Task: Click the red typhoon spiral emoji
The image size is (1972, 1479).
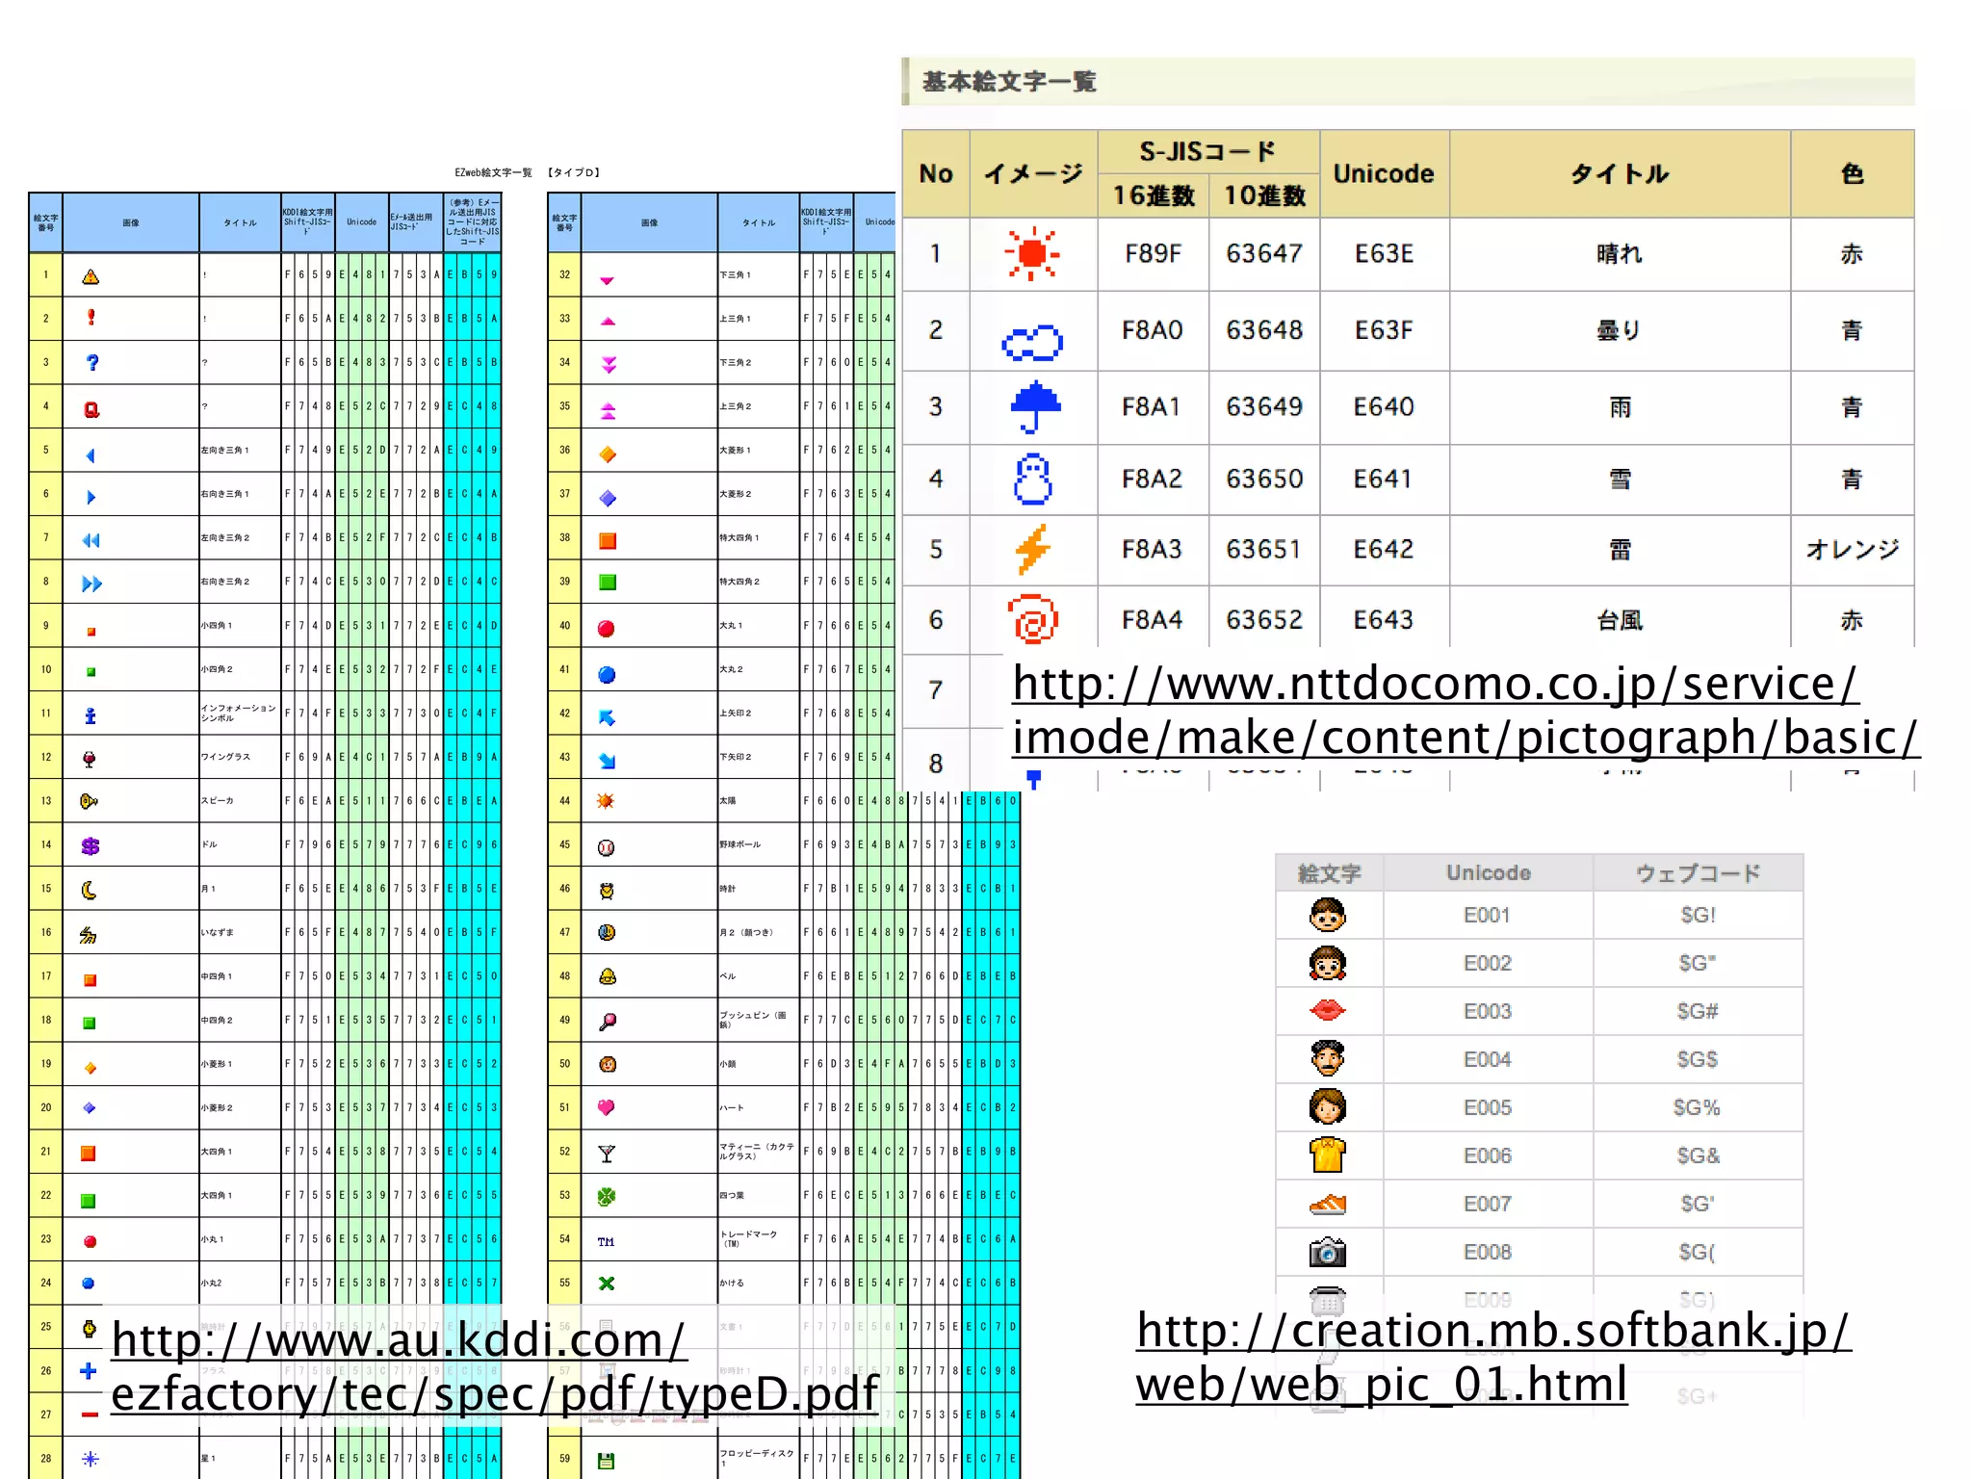Action: pos(1033,619)
